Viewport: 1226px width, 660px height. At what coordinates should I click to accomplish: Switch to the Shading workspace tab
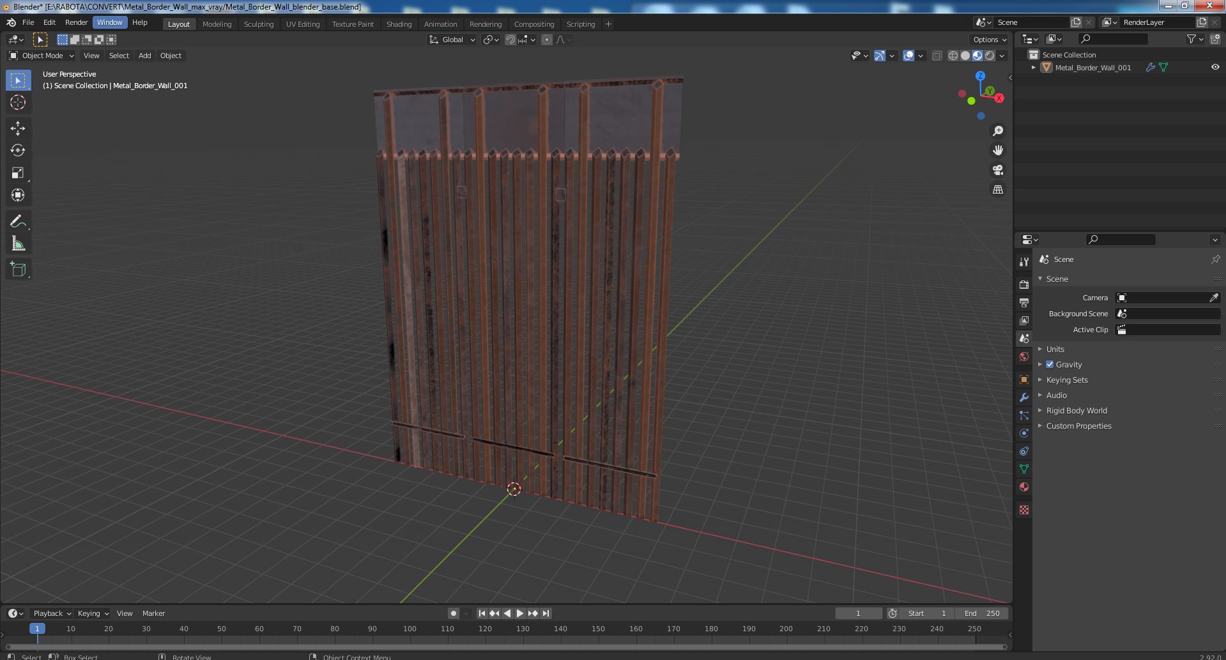(x=399, y=24)
